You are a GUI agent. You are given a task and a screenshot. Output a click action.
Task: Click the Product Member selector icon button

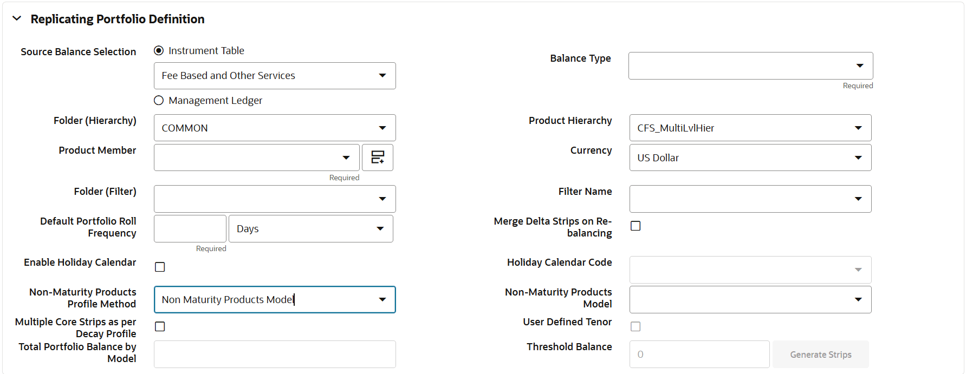(377, 158)
